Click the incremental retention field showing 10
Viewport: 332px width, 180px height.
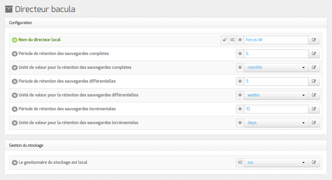pyautogui.click(x=276, y=109)
